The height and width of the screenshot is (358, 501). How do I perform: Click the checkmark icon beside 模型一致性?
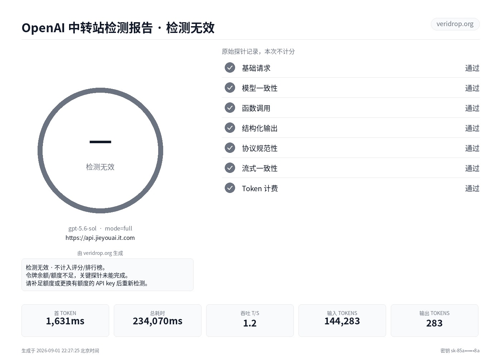(x=230, y=88)
